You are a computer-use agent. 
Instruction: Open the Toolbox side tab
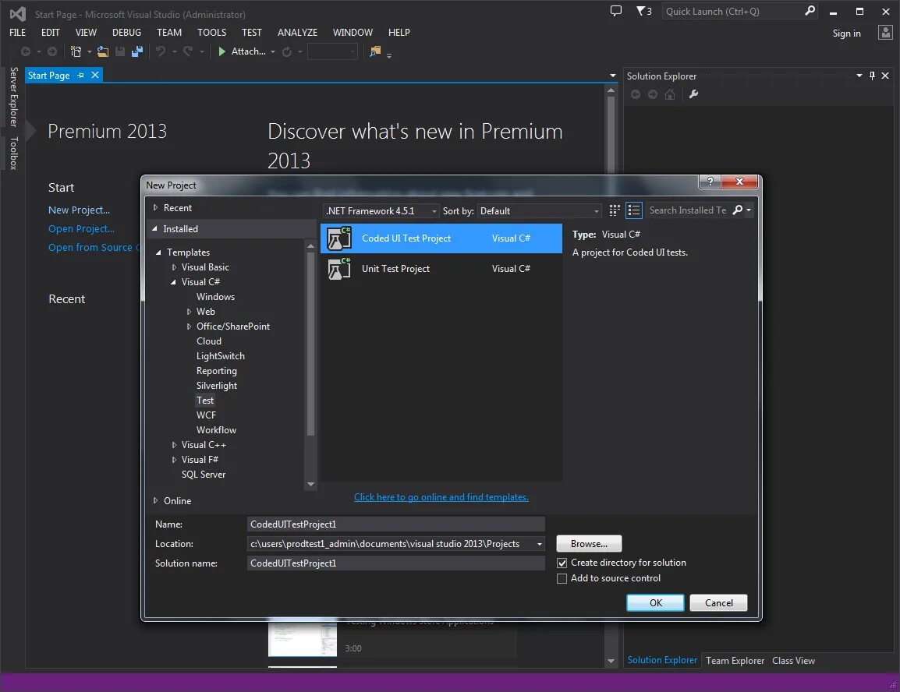(x=14, y=153)
